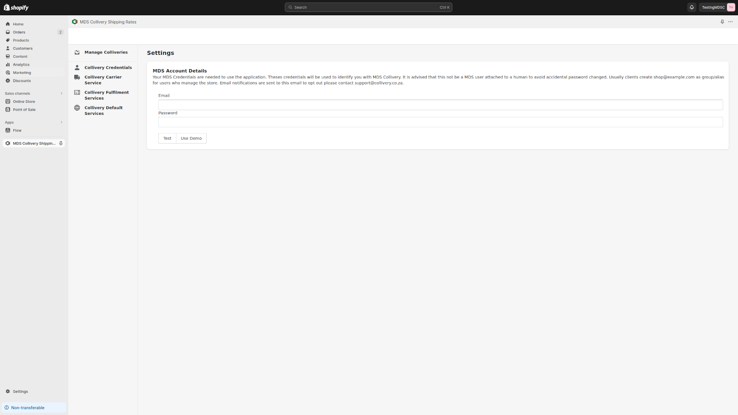The image size is (738, 415).
Task: Click the Fulfilment Services icon
Action: 77,93
